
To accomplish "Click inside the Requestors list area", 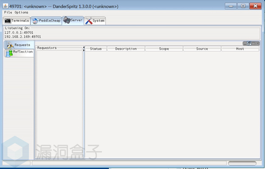I will pos(59,104).
